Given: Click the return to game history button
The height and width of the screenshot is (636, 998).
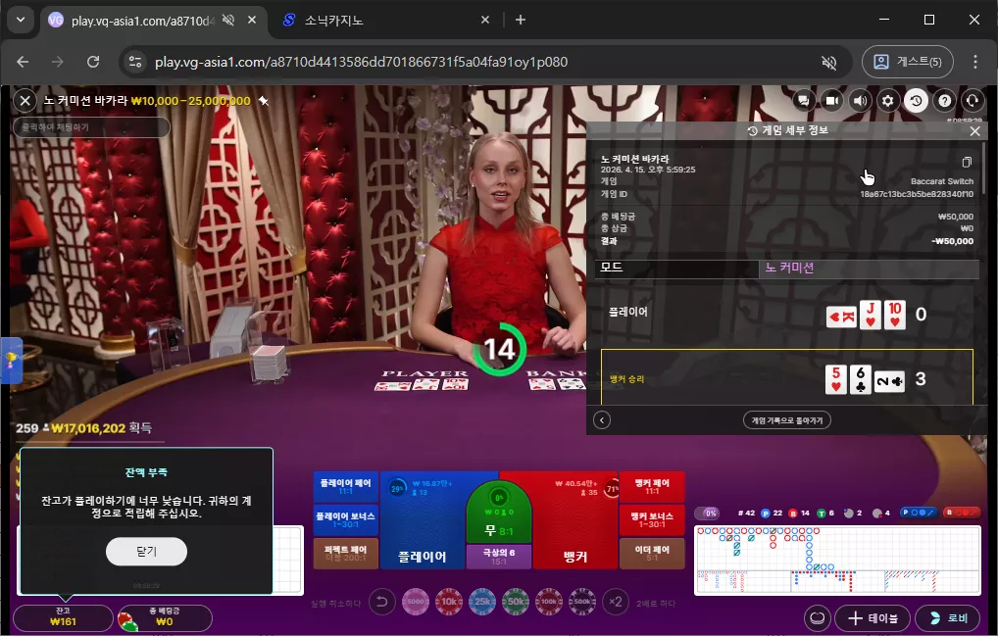Looking at the screenshot, I should 786,420.
